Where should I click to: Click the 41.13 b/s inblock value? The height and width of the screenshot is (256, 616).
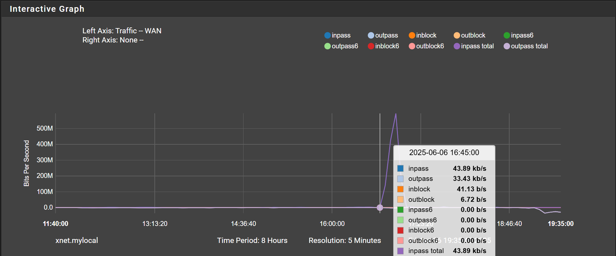471,189
